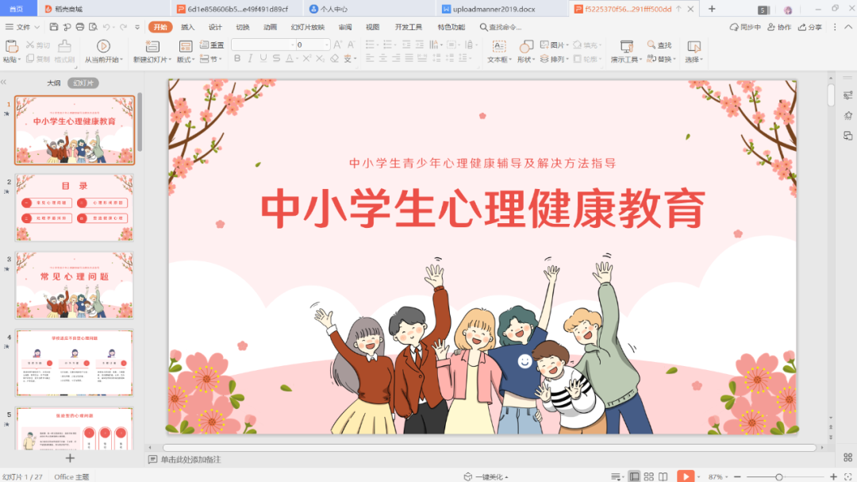857x482 pixels.
Task: Click the fit-to-window icon in status bar
Action: click(848, 477)
